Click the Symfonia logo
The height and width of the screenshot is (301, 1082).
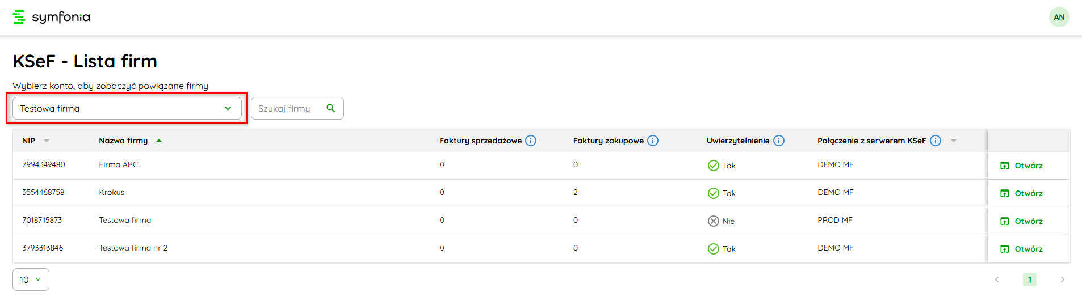pyautogui.click(x=51, y=17)
